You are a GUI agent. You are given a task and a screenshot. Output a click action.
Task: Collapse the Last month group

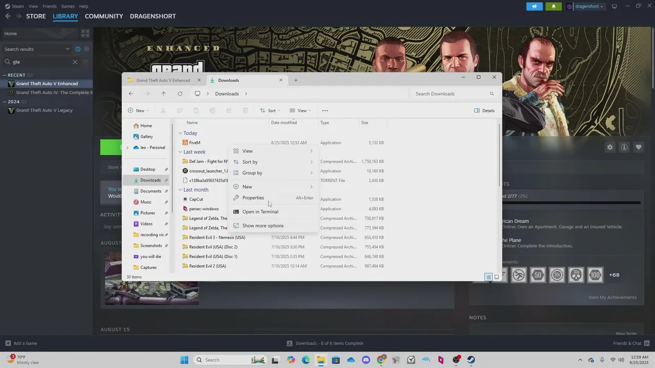click(180, 190)
